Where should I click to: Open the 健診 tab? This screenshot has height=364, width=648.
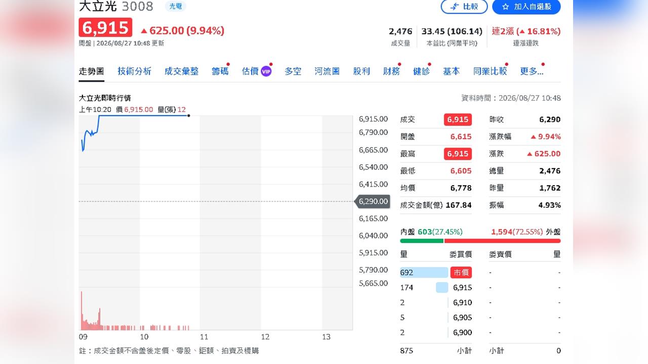pyautogui.click(x=421, y=71)
